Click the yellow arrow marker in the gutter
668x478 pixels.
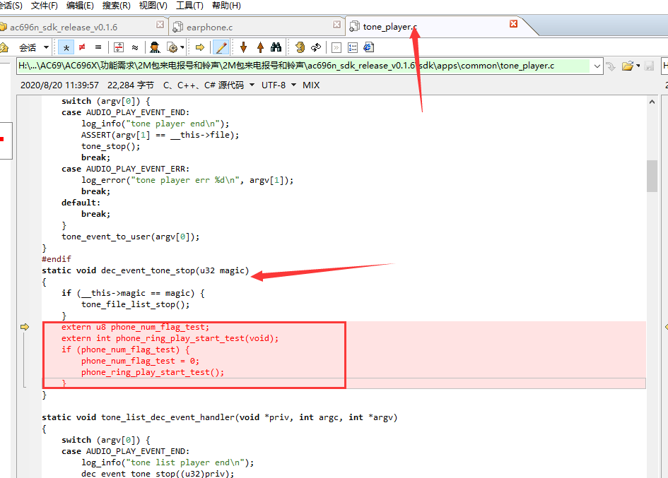tap(25, 327)
